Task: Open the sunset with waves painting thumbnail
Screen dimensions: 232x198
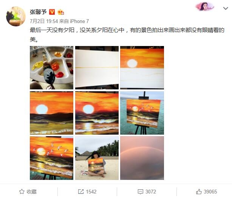Action: (x=97, y=113)
